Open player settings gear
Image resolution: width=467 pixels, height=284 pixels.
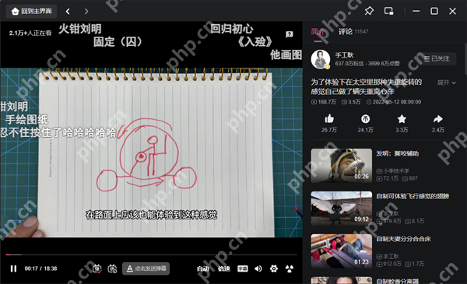coord(274,268)
